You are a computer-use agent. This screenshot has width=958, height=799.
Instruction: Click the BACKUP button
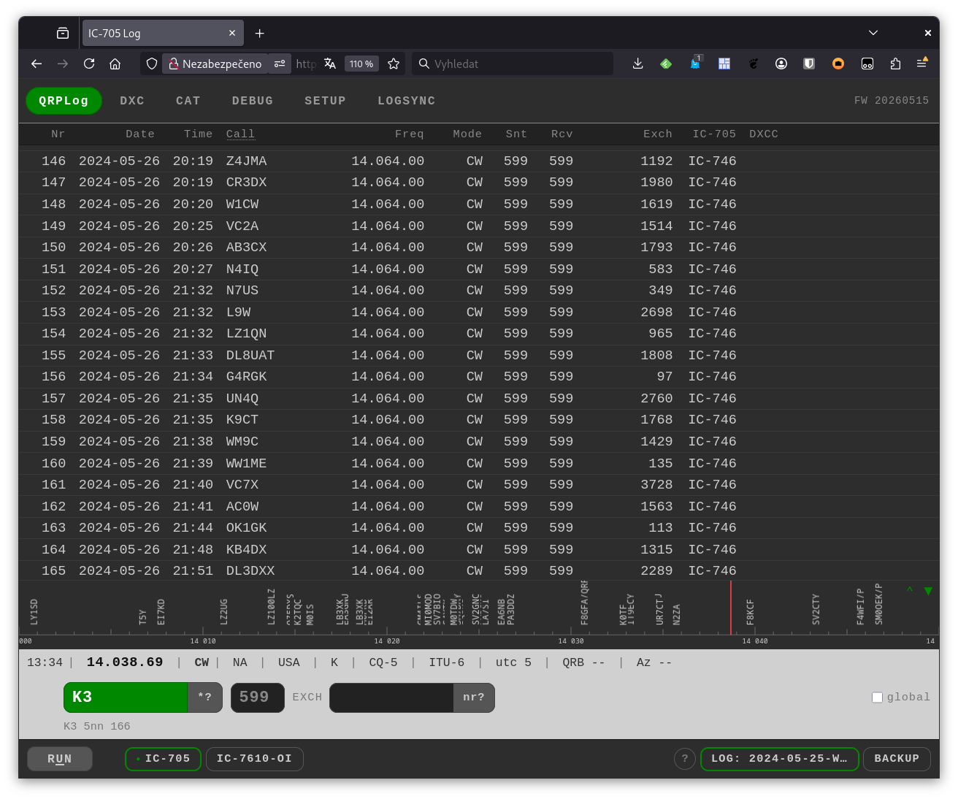pyautogui.click(x=897, y=759)
